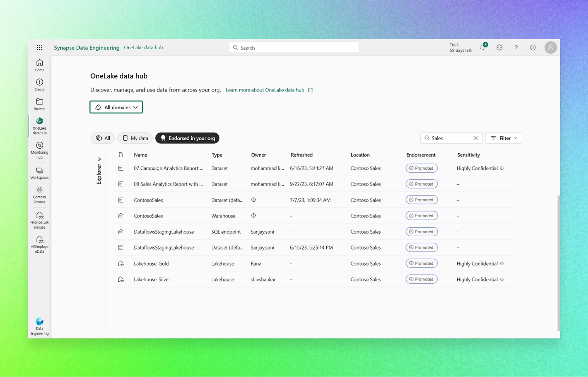The height and width of the screenshot is (377, 588).
Task: Open Contoso Finance workspace in sidebar
Action: pos(39,195)
